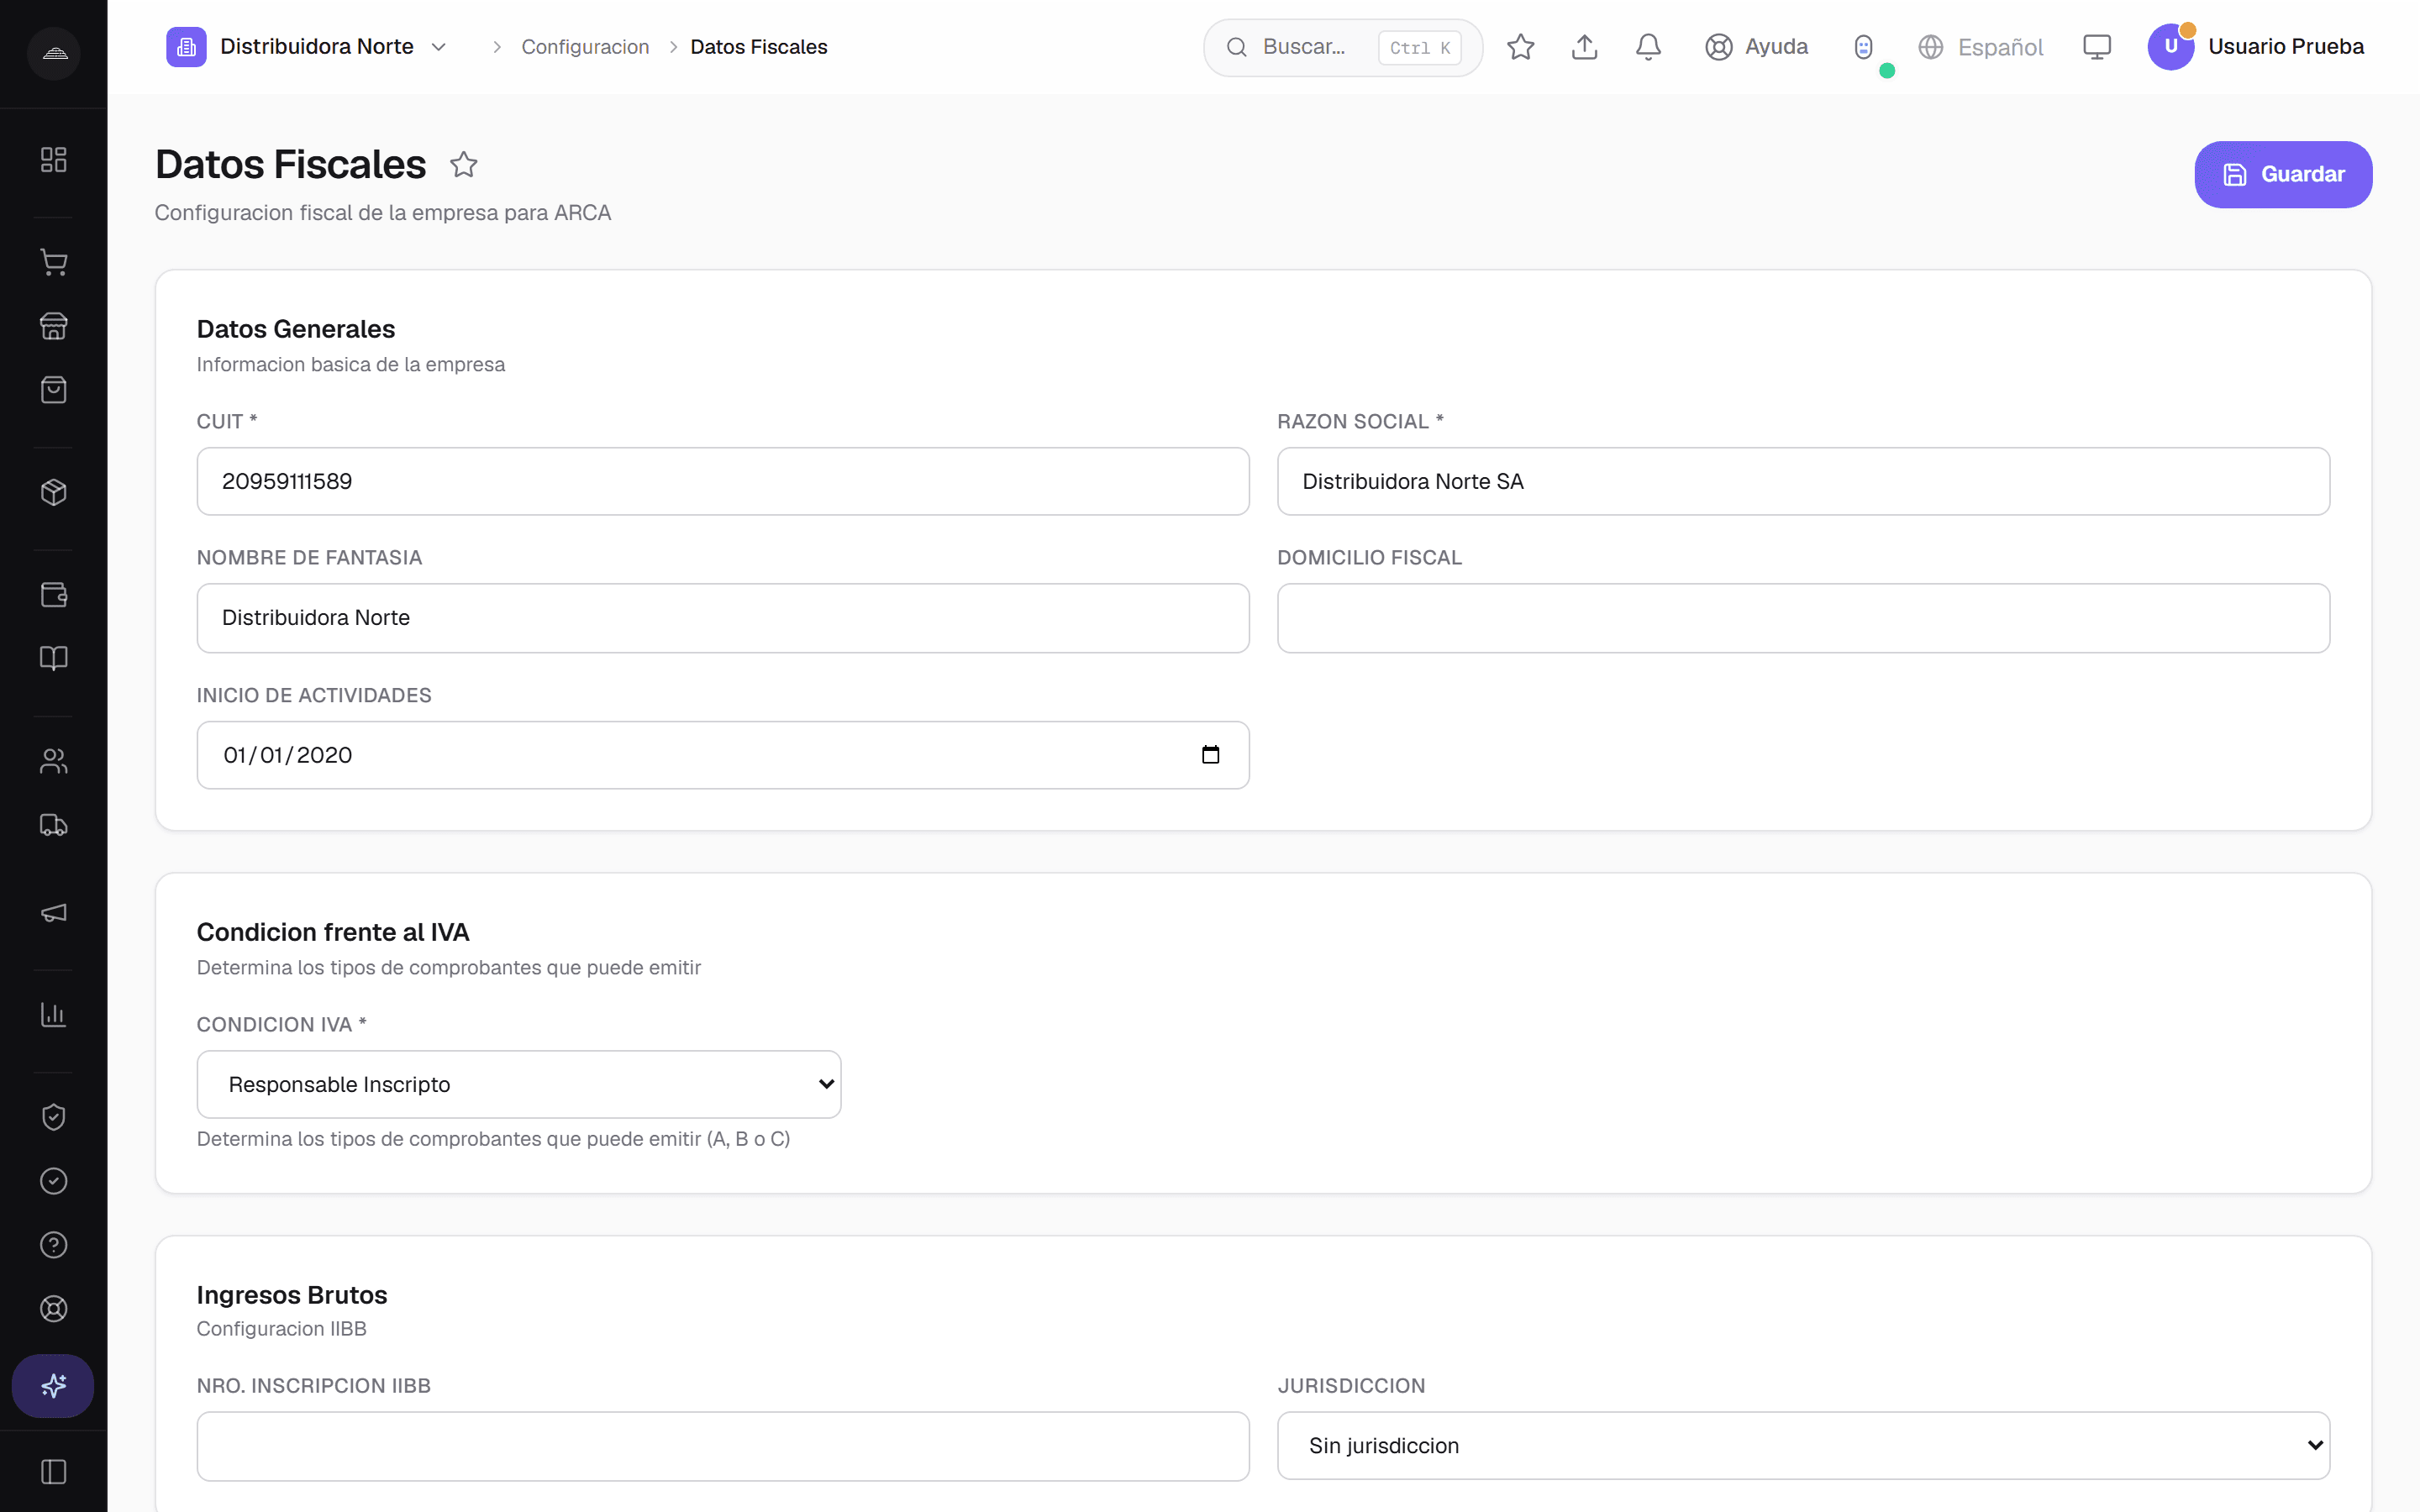This screenshot has width=2420, height=1512.
Task: Open the wallet icon in sidebar
Action: [54, 595]
